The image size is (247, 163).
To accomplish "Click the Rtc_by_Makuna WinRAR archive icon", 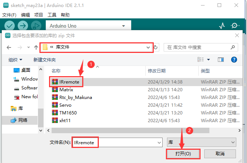I will coord(55,97).
